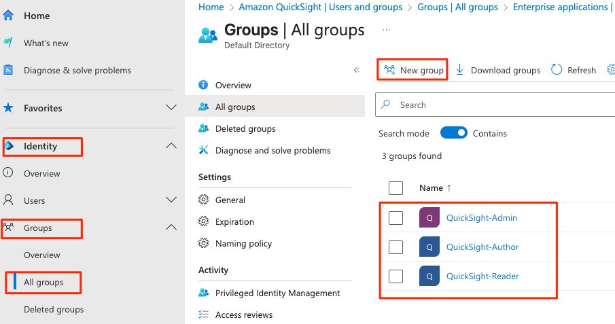Click the Favorites star icon
Viewport: 615px width, 324px height.
8,107
